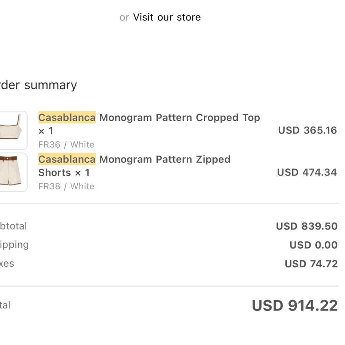Click the USD 474.34 item price
The image size is (345, 345).
click(x=307, y=172)
